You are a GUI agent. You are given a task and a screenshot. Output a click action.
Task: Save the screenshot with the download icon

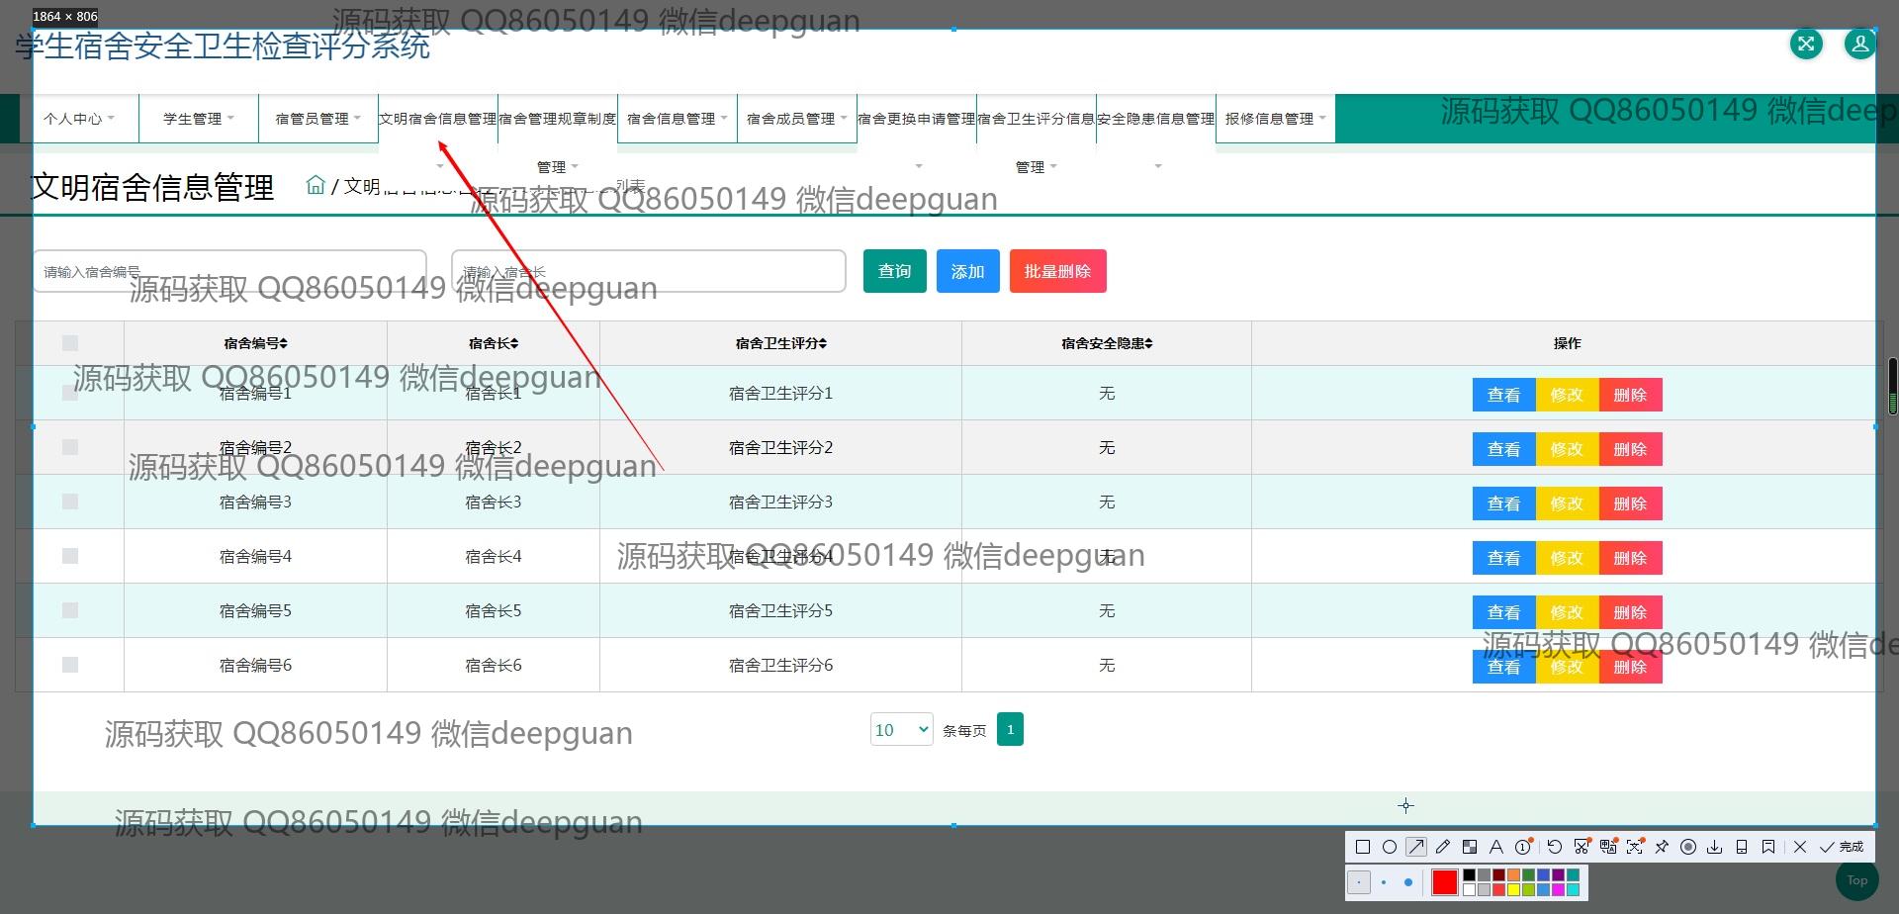1715,847
